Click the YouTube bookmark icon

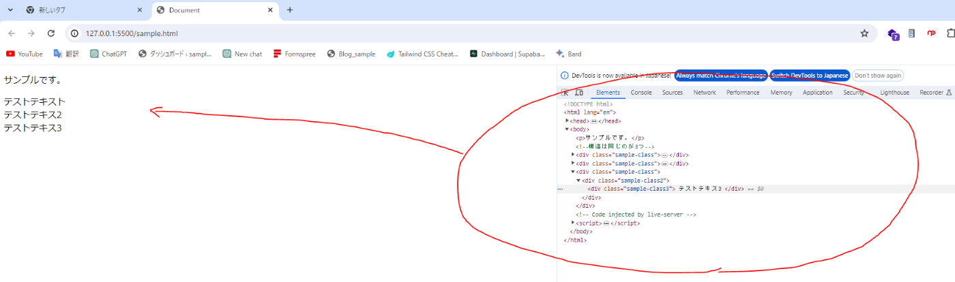10,54
